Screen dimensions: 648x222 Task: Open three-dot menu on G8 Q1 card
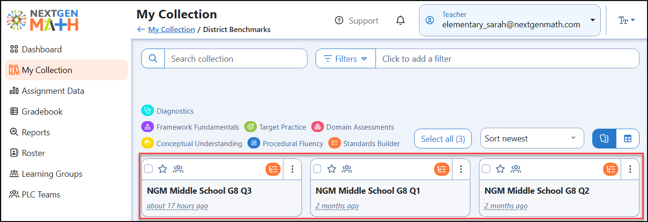coord(461,169)
